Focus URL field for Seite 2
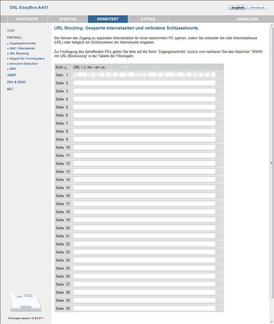Viewport: 274px width, 324px height. (144, 83)
